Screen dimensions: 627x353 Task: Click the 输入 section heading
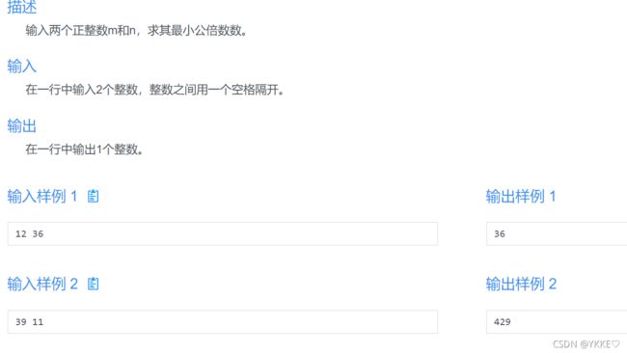click(22, 66)
